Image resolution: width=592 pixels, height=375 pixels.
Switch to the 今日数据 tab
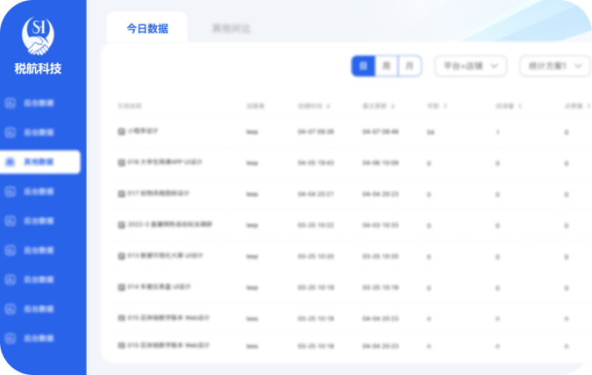(146, 28)
